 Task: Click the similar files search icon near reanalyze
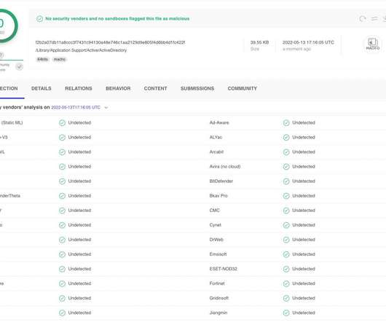click(x=374, y=19)
